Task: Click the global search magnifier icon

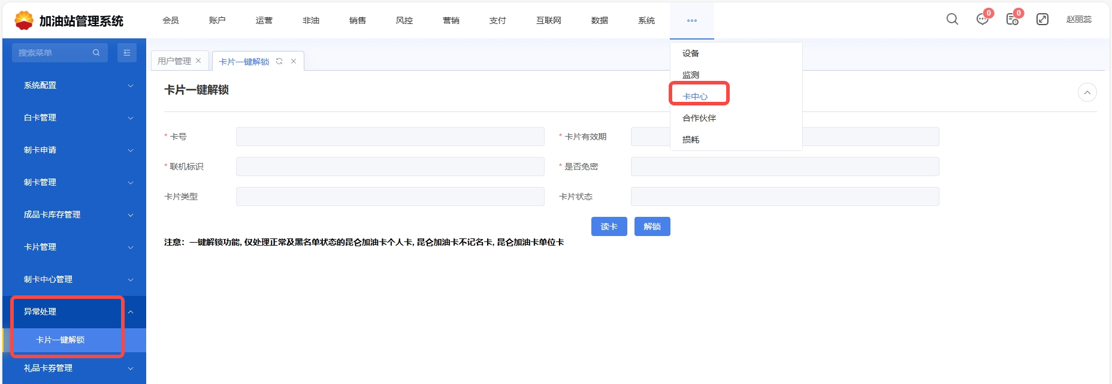Action: [952, 19]
